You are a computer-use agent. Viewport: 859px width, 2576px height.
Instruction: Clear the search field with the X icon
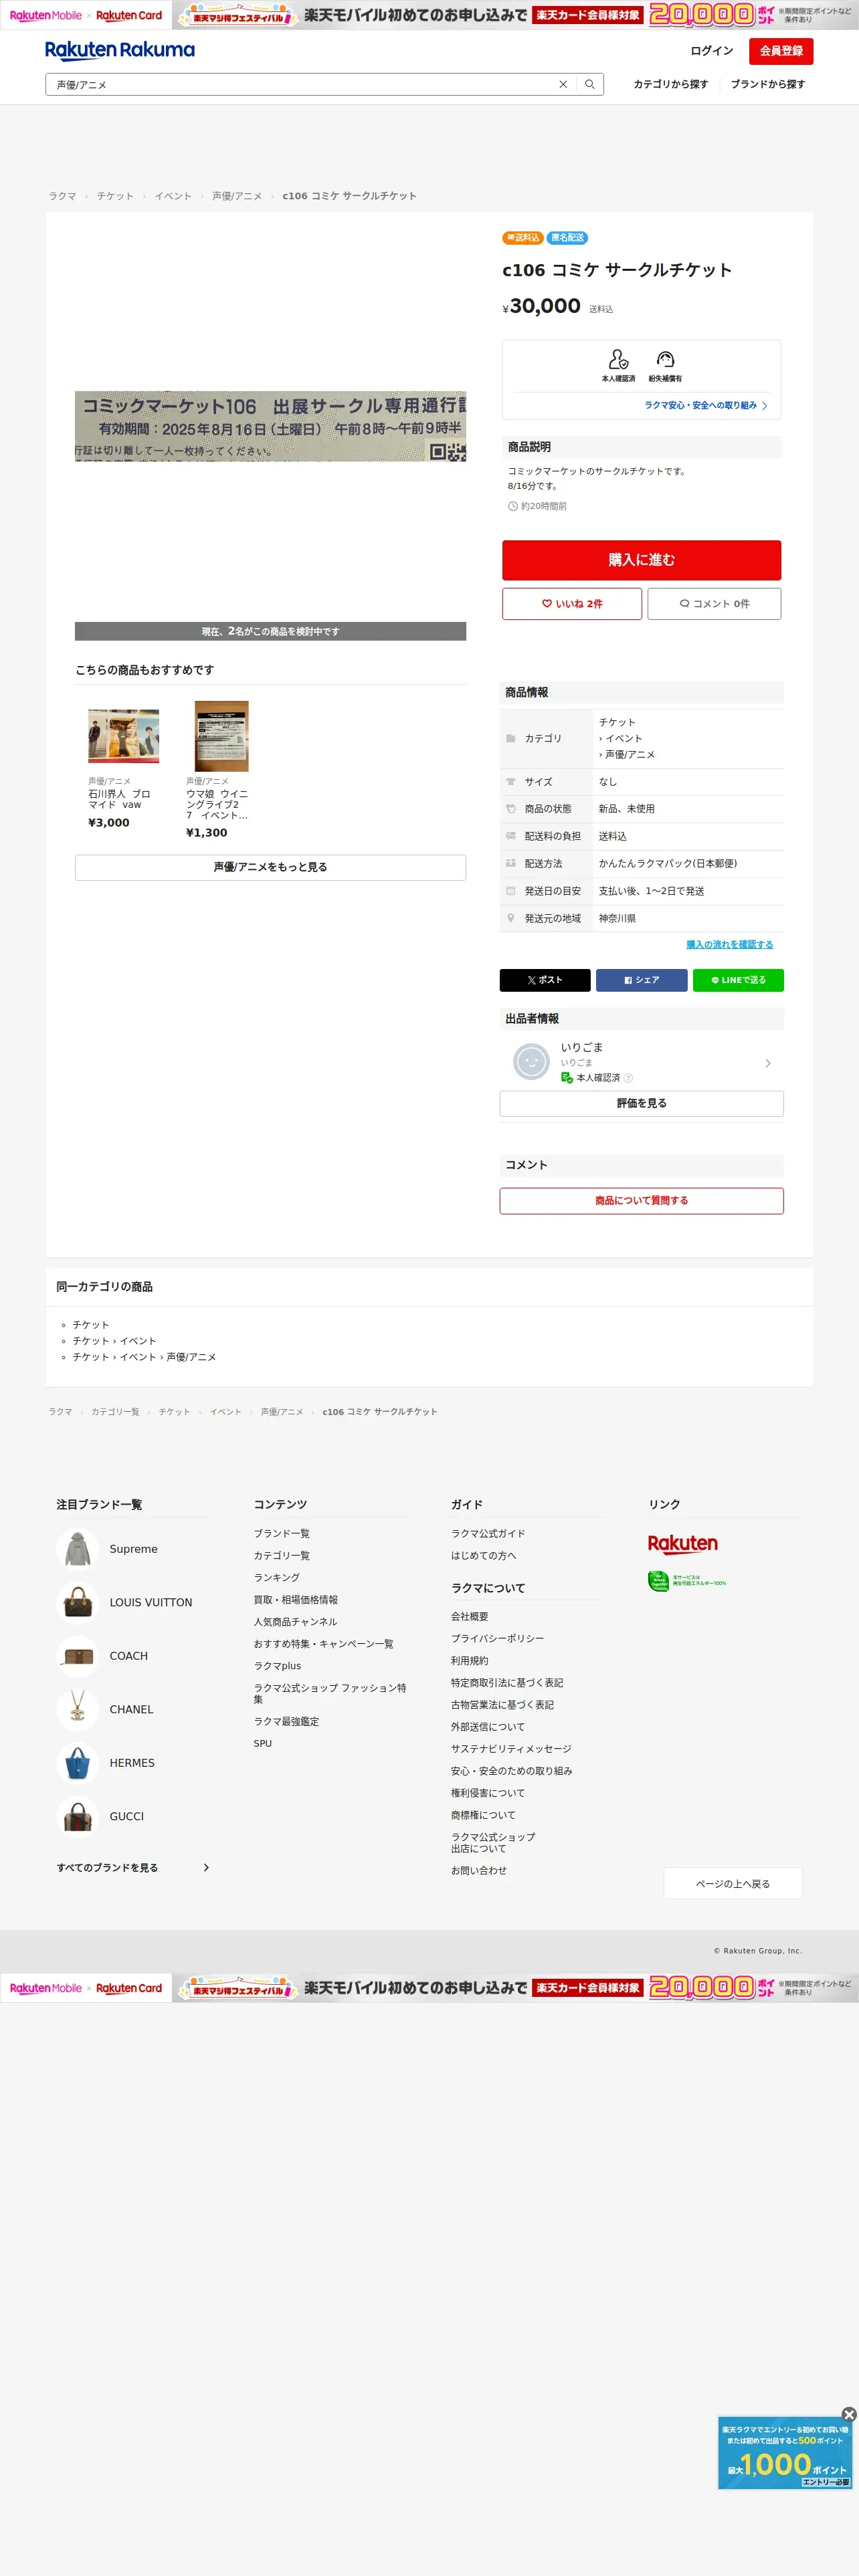[x=563, y=85]
